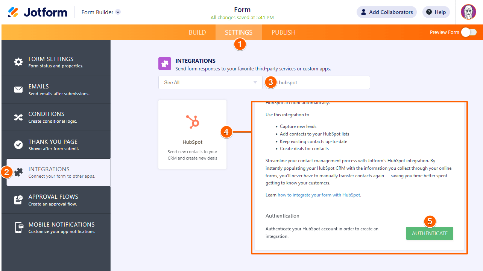Click the integrations search field containing hubspot
The height and width of the screenshot is (271, 483).
[x=317, y=82]
